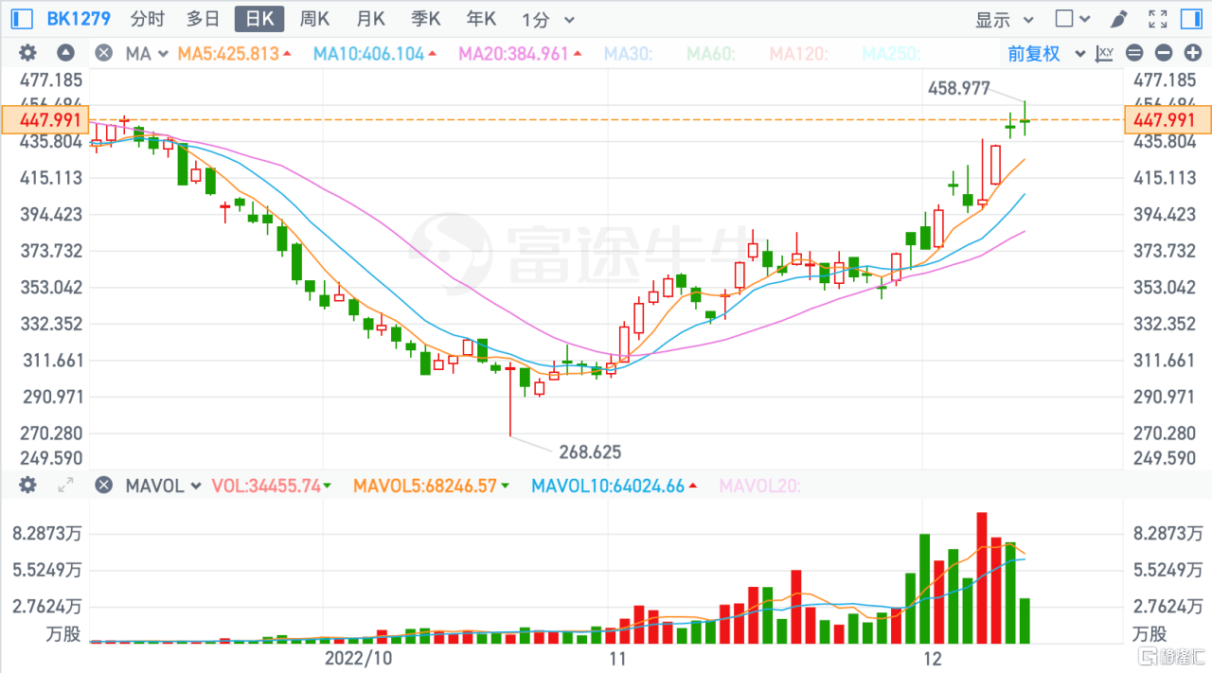Zoom out using the minus icon
The width and height of the screenshot is (1212, 673).
pyautogui.click(x=1163, y=53)
